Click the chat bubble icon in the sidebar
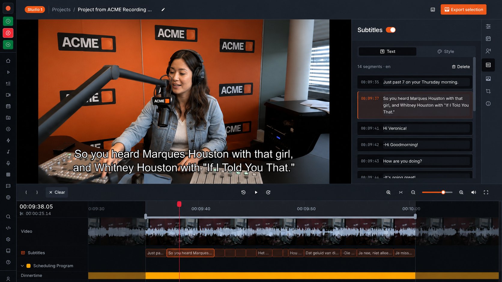Image resolution: width=502 pixels, height=282 pixels. coord(8,186)
